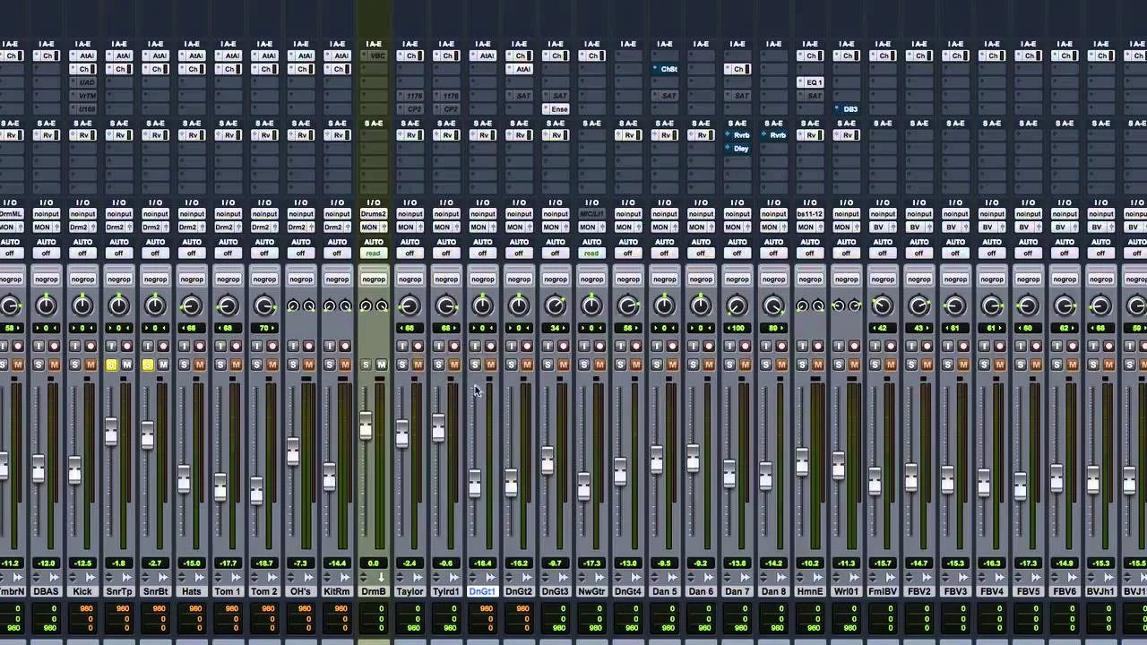Select the DnGt1 track name
Viewport: 1147px width, 645px height.
coord(482,591)
